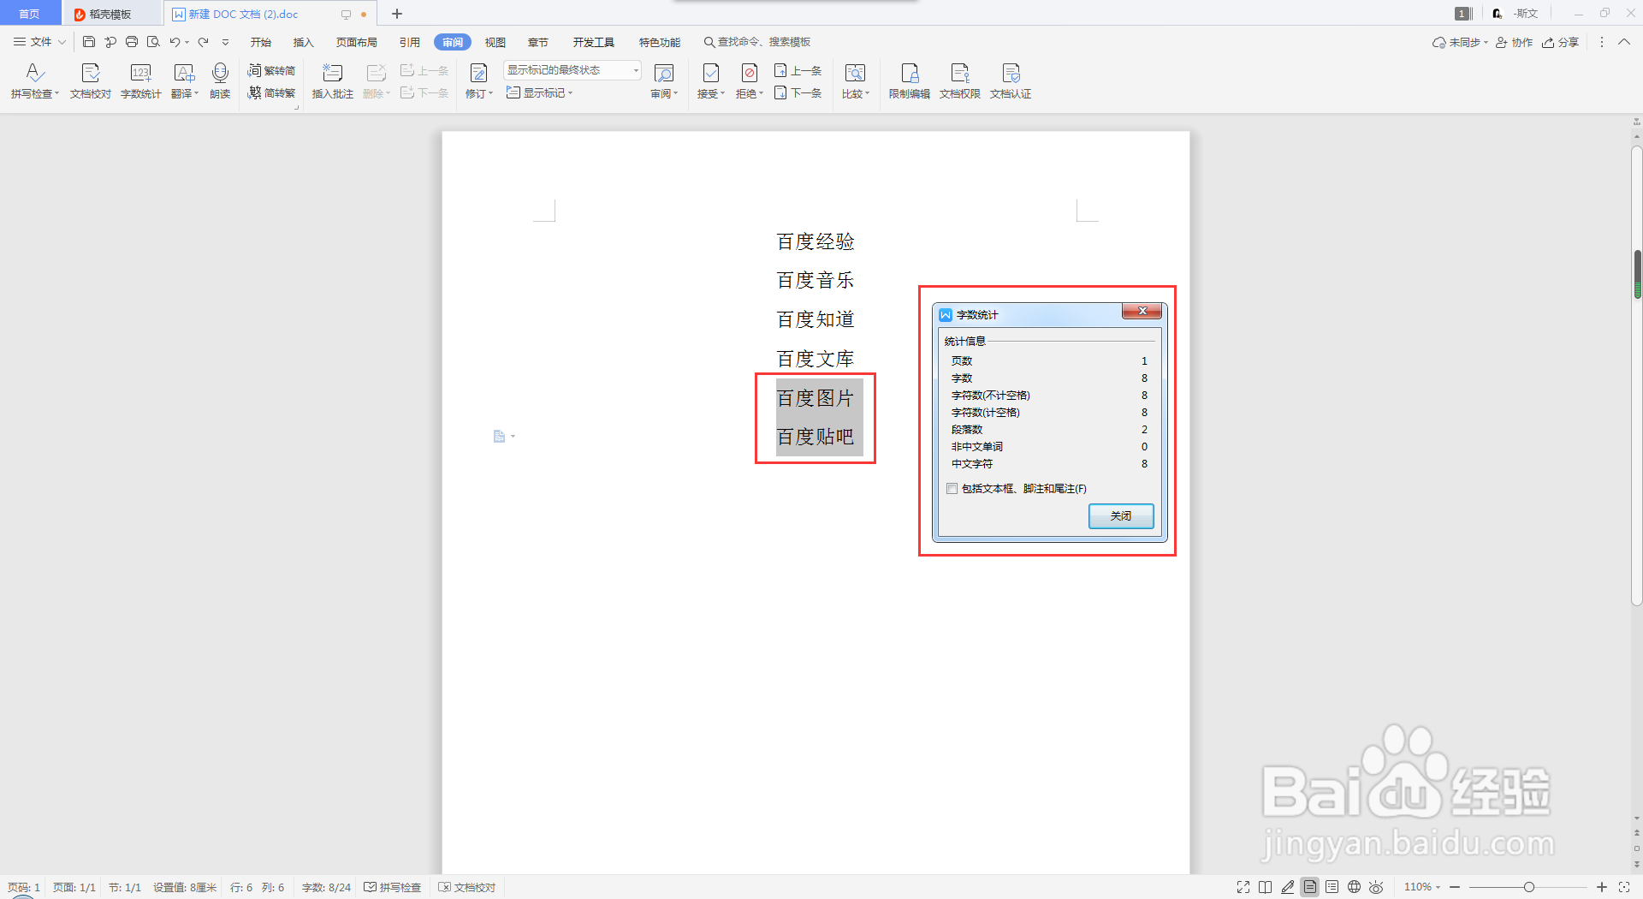Switch to the 插入 ribbon tab
Viewport: 1643px width, 899px height.
(304, 42)
